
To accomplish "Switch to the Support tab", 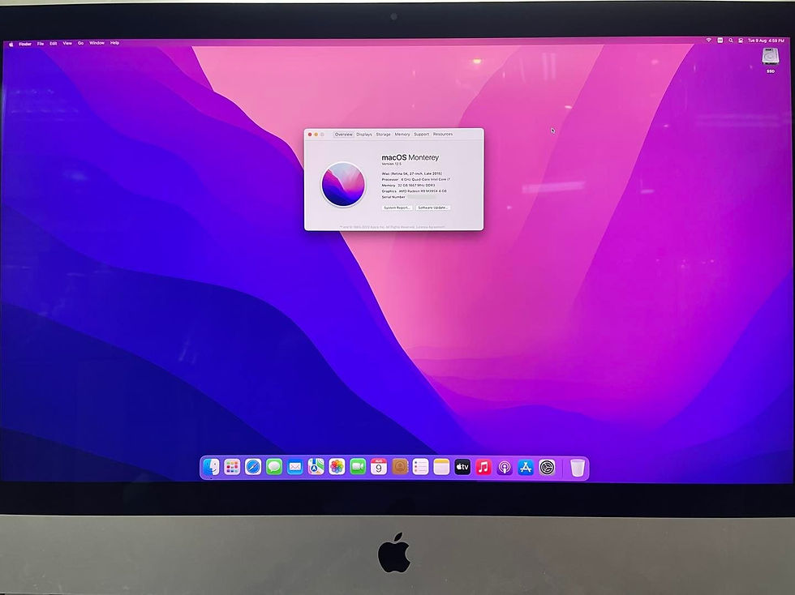I will click(x=421, y=135).
